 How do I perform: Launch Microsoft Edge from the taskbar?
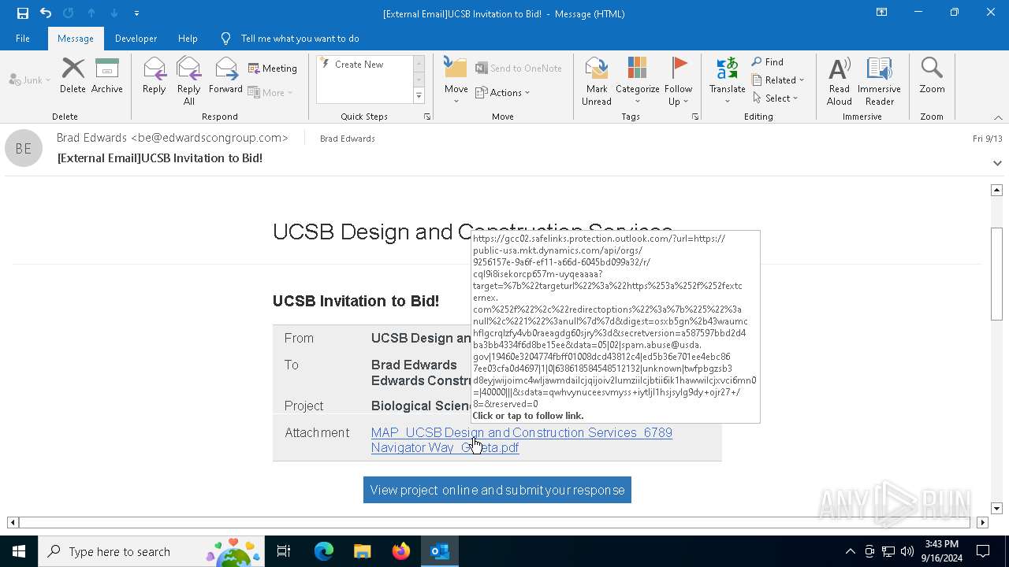coord(324,551)
